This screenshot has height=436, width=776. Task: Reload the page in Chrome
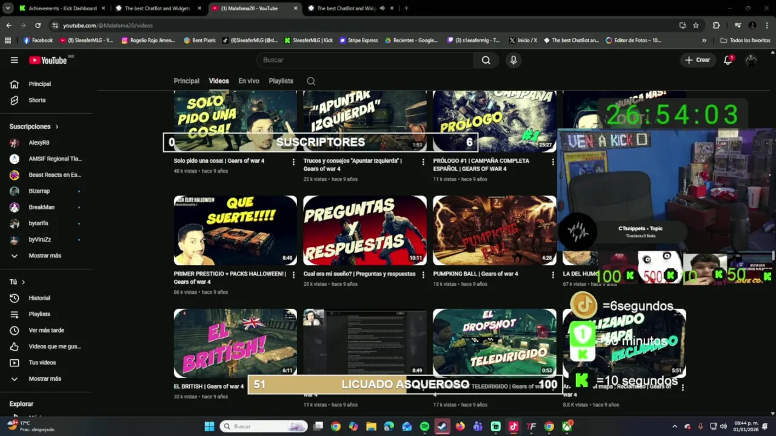click(38, 25)
